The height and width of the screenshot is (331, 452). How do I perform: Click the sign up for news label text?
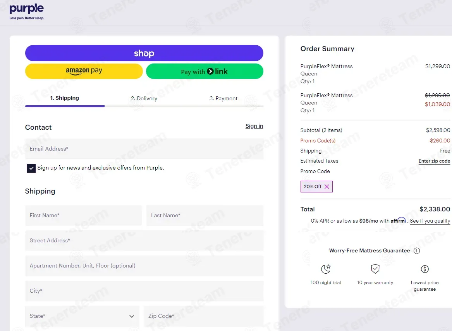[x=101, y=168]
